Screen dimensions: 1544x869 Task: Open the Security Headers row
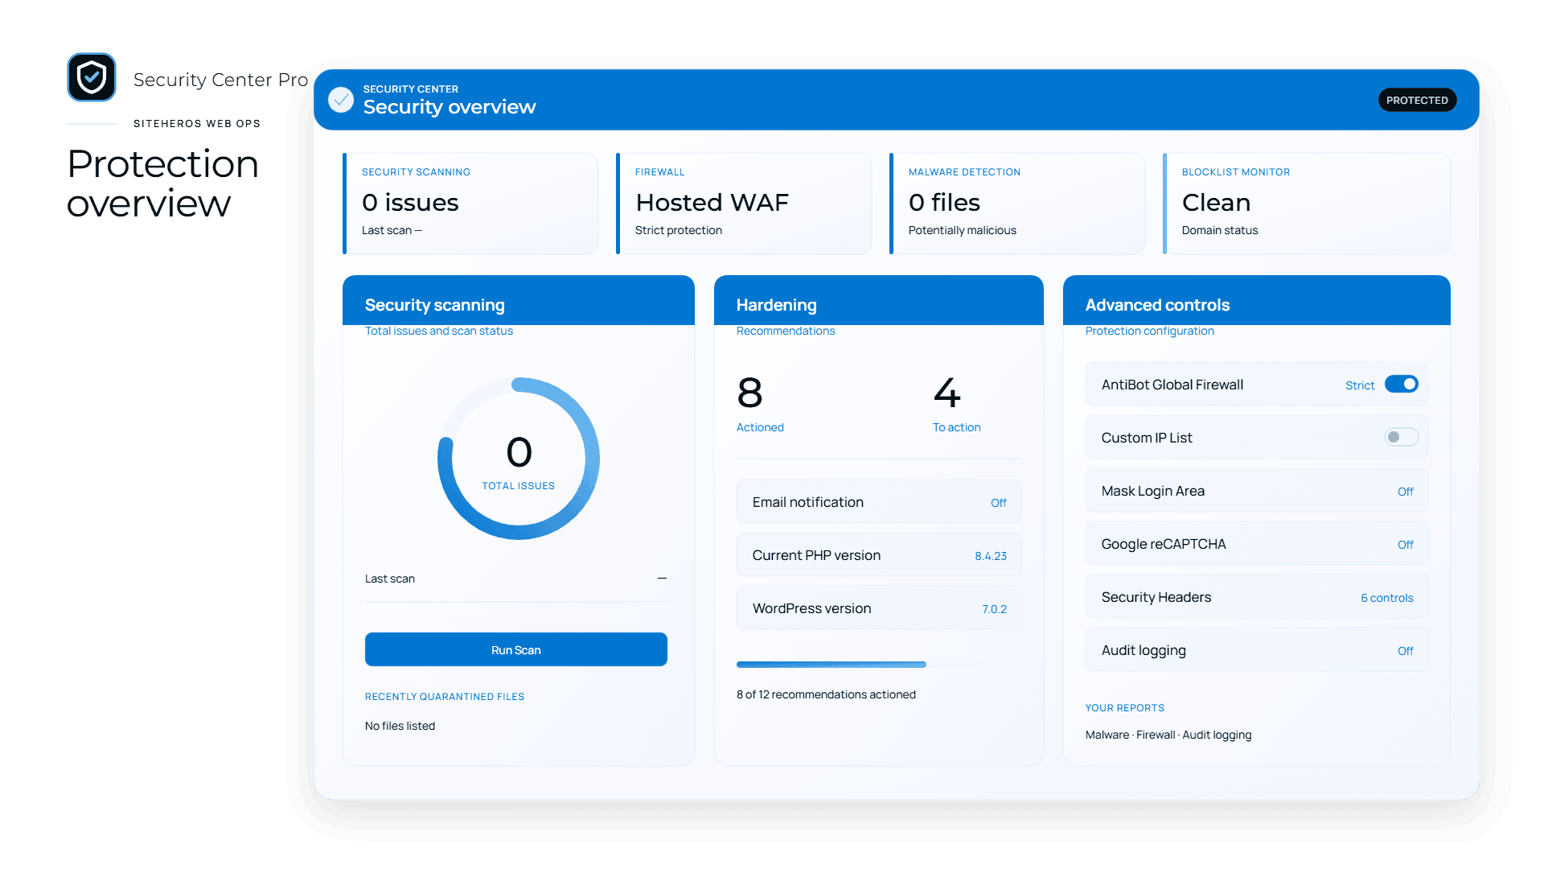pos(1257,597)
